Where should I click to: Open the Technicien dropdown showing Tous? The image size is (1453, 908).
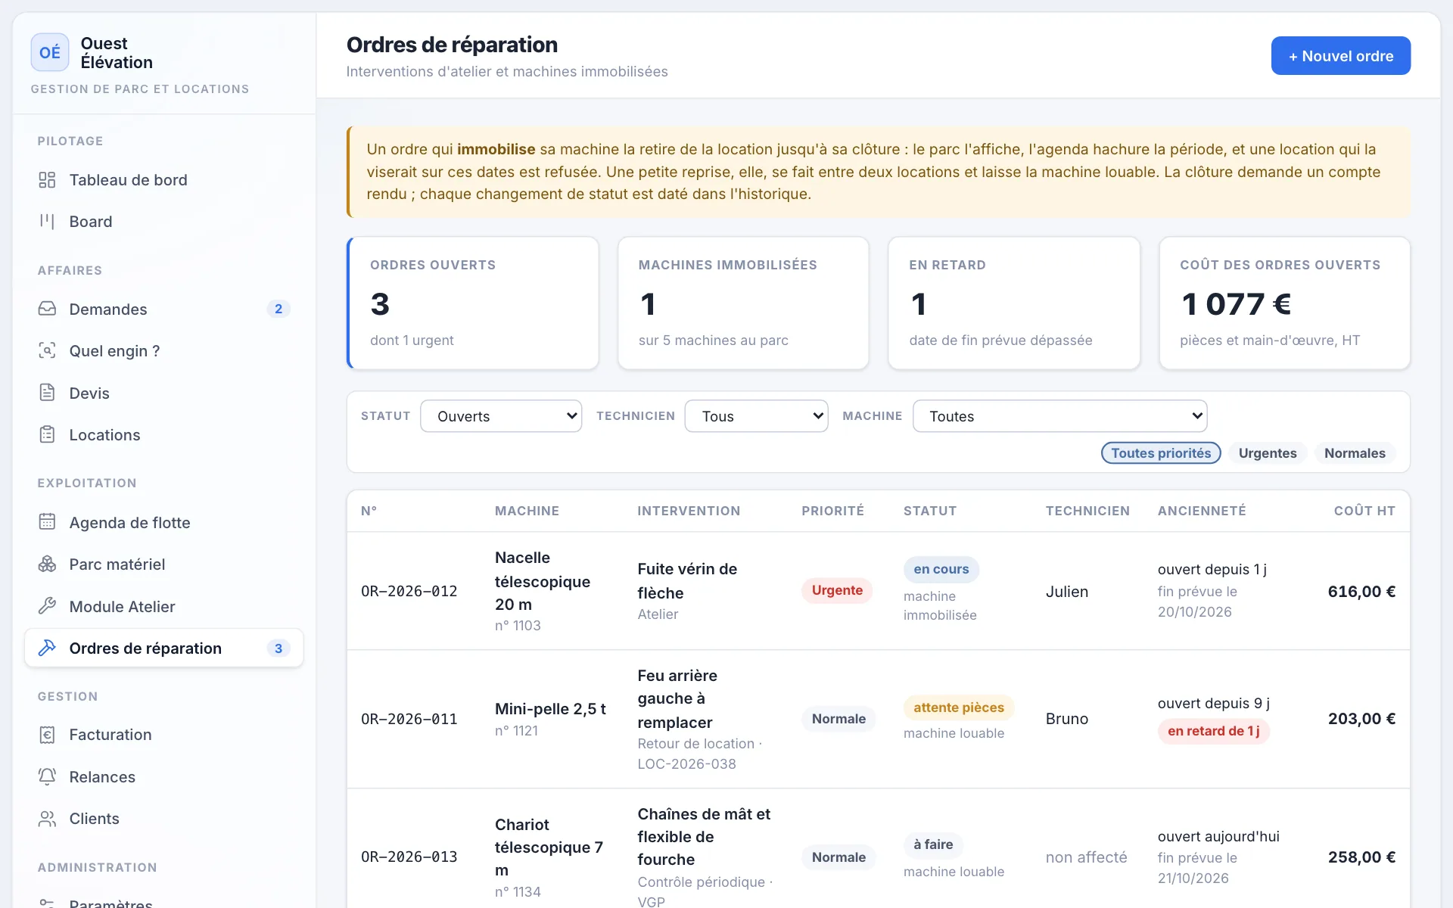pyautogui.click(x=756, y=416)
